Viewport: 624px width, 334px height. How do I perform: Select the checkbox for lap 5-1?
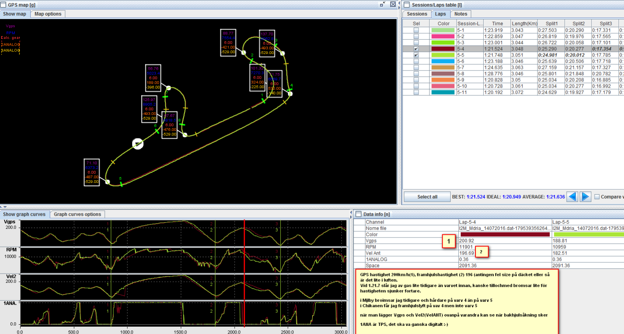tap(416, 30)
